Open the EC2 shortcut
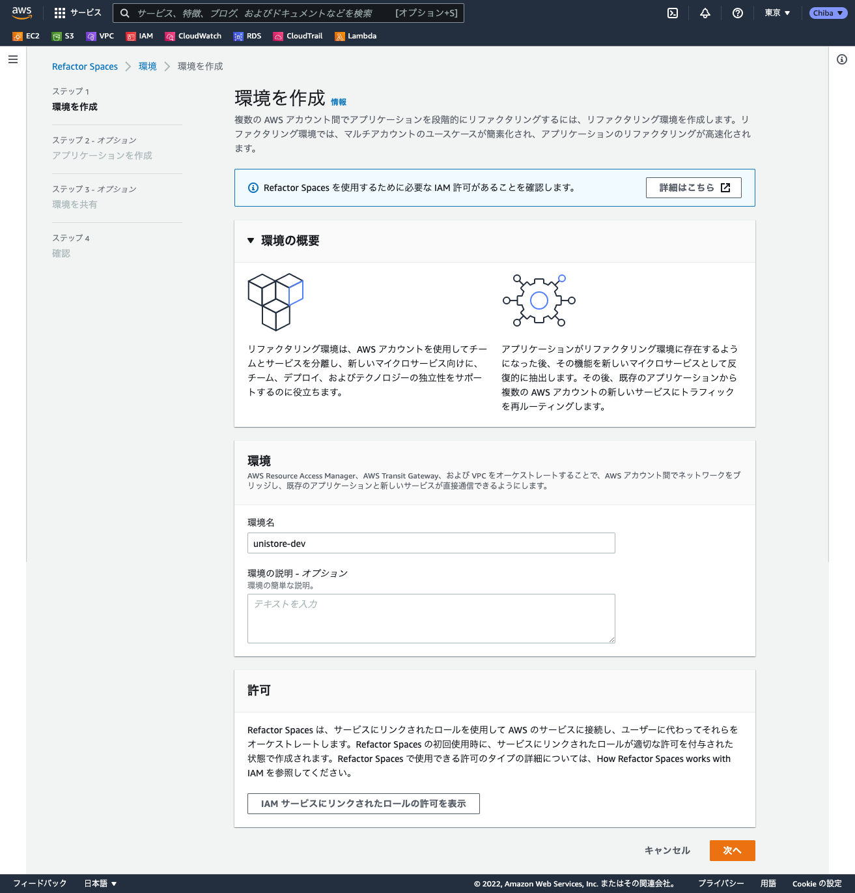Screen dimensions: 855x893 click(26, 37)
